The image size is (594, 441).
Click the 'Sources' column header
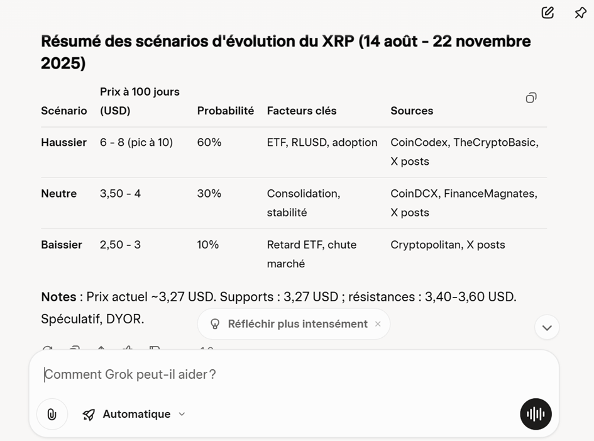pyautogui.click(x=412, y=111)
